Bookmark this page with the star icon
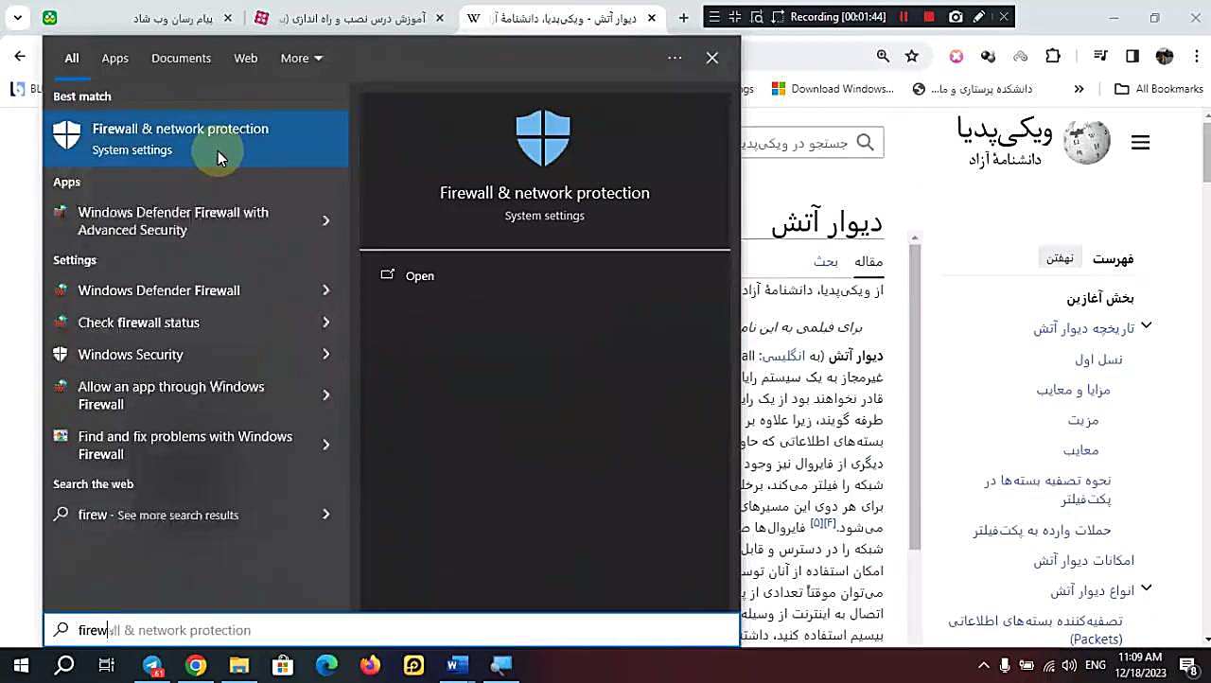The image size is (1211, 683). pyautogui.click(x=911, y=57)
